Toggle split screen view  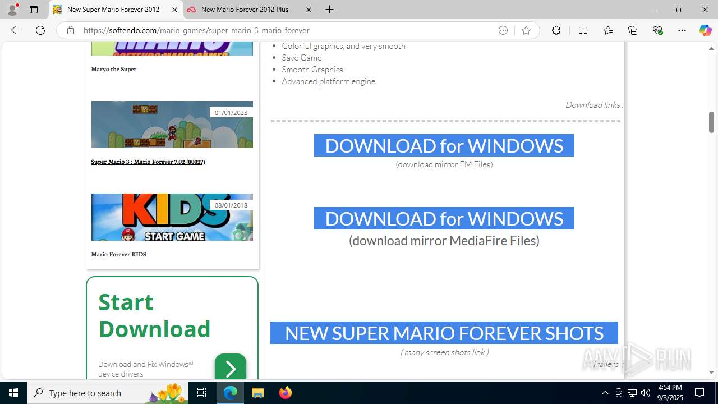583,30
